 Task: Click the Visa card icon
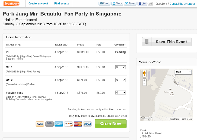click(87, 124)
